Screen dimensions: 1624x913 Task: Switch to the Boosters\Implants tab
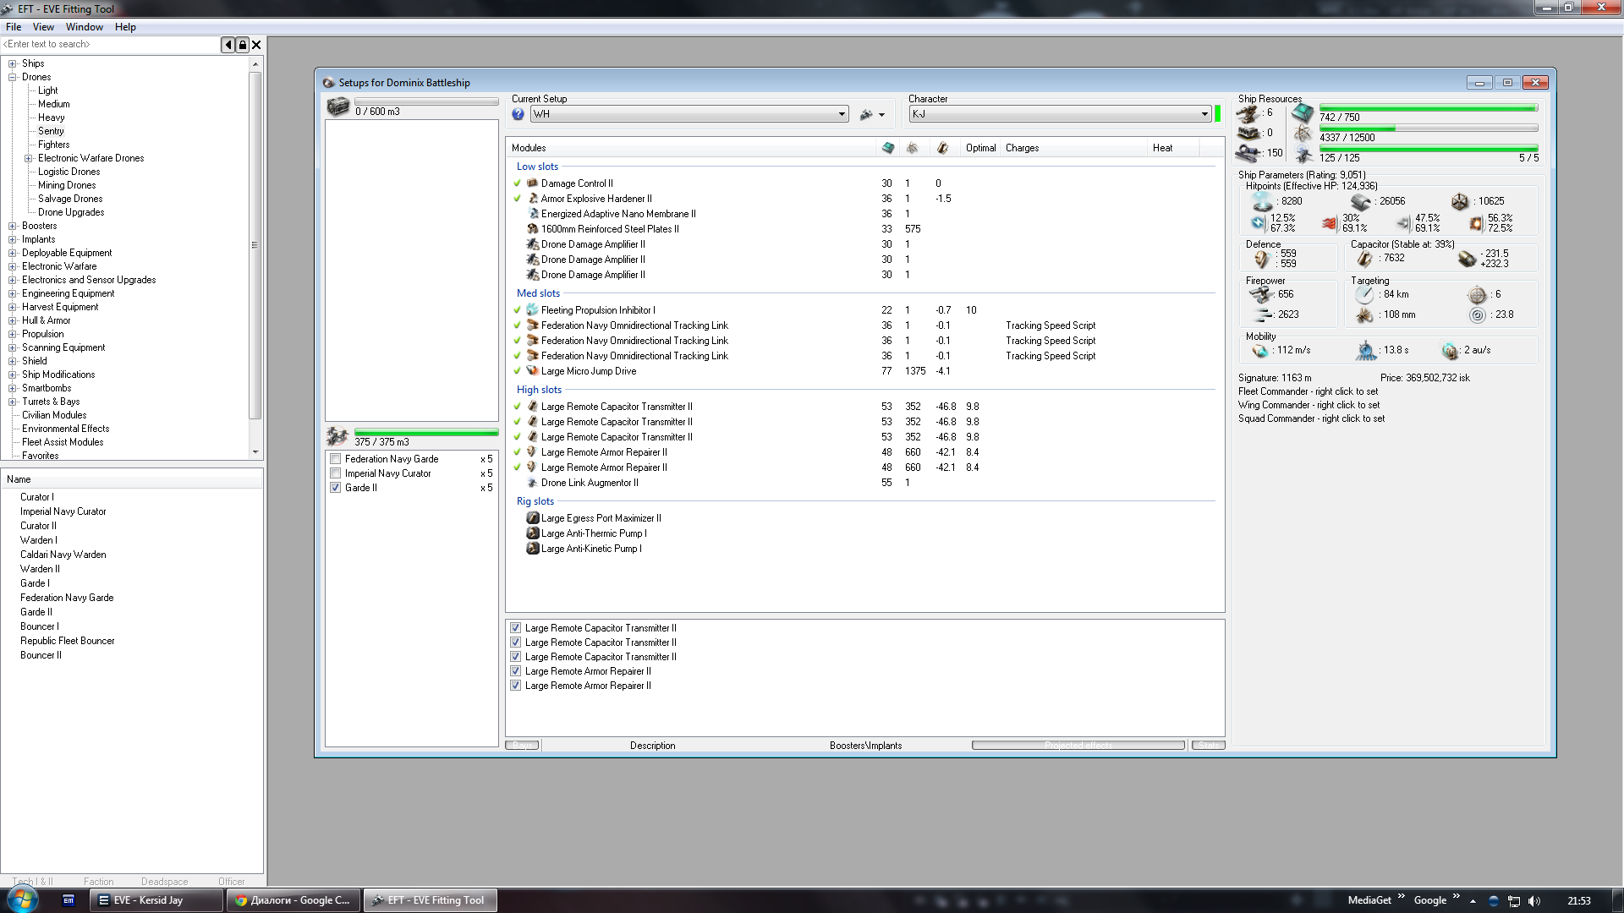pyautogui.click(x=865, y=746)
